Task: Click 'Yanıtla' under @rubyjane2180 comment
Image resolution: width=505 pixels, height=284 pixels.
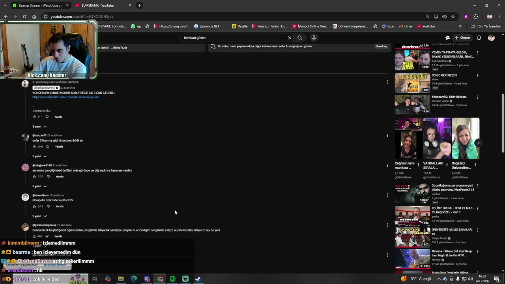Action: (x=60, y=176)
